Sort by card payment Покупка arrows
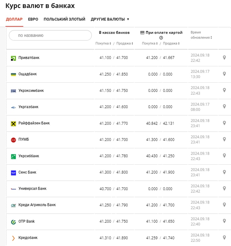 coord(150,44)
